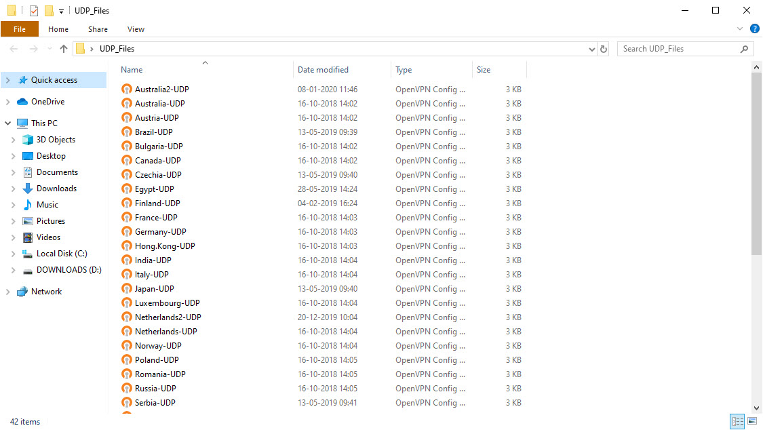
Task: Open Customize Quick Access Toolbar dropdown
Action: click(x=61, y=11)
